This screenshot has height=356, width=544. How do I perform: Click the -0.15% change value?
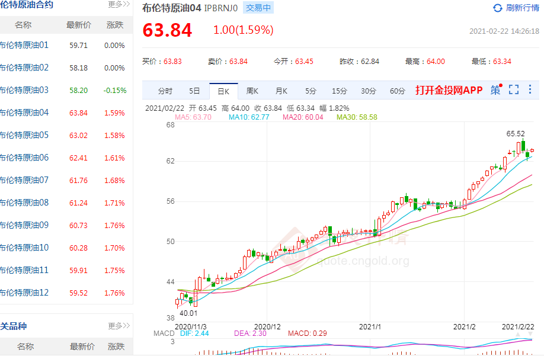[115, 91]
